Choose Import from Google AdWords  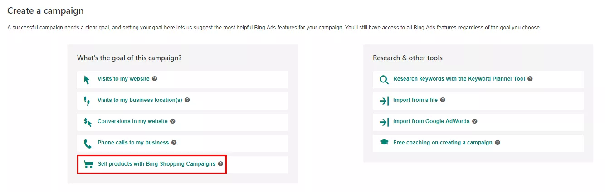478,122
